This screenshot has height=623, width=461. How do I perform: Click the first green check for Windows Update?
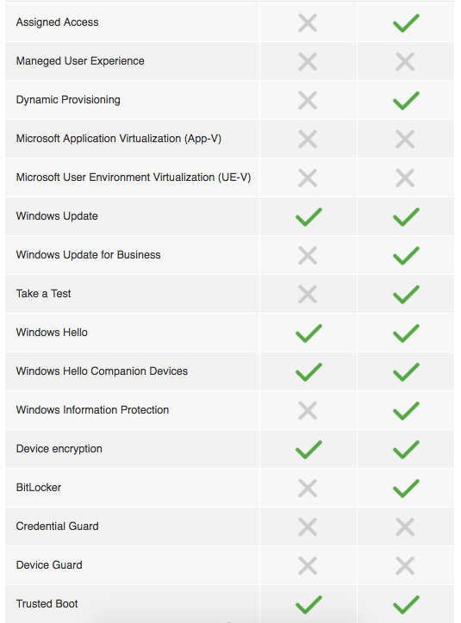click(x=308, y=217)
